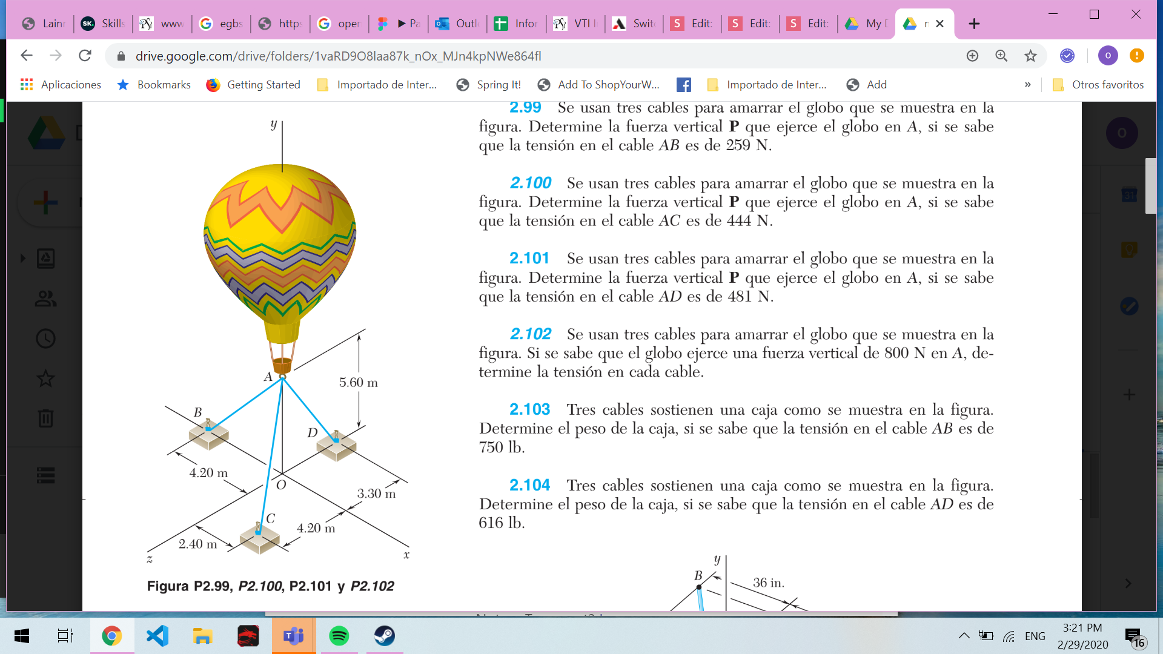Viewport: 1163px width, 654px height.
Task: Launch Visual Studio Code from taskbar
Action: click(157, 636)
